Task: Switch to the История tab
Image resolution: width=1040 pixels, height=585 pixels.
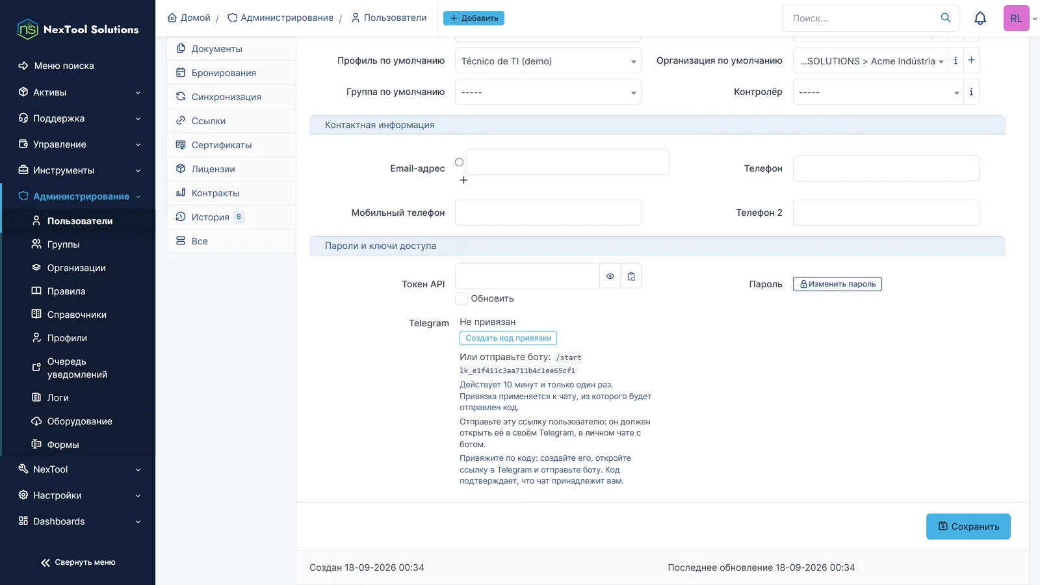Action: pyautogui.click(x=231, y=217)
